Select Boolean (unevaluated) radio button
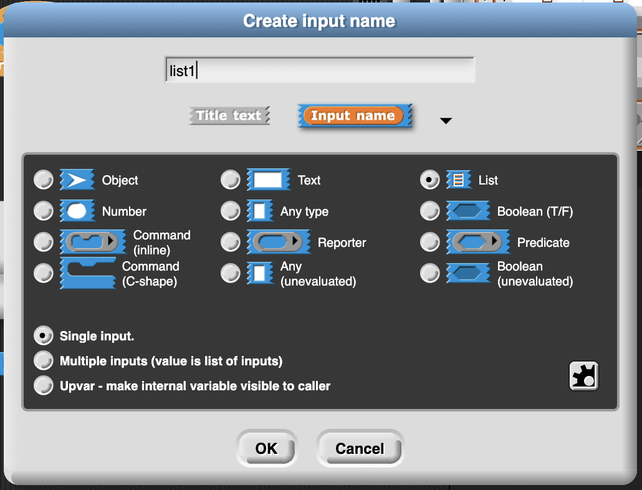The width and height of the screenshot is (642, 490). click(x=430, y=274)
